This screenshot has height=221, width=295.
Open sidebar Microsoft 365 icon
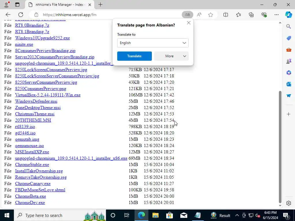click(289, 73)
